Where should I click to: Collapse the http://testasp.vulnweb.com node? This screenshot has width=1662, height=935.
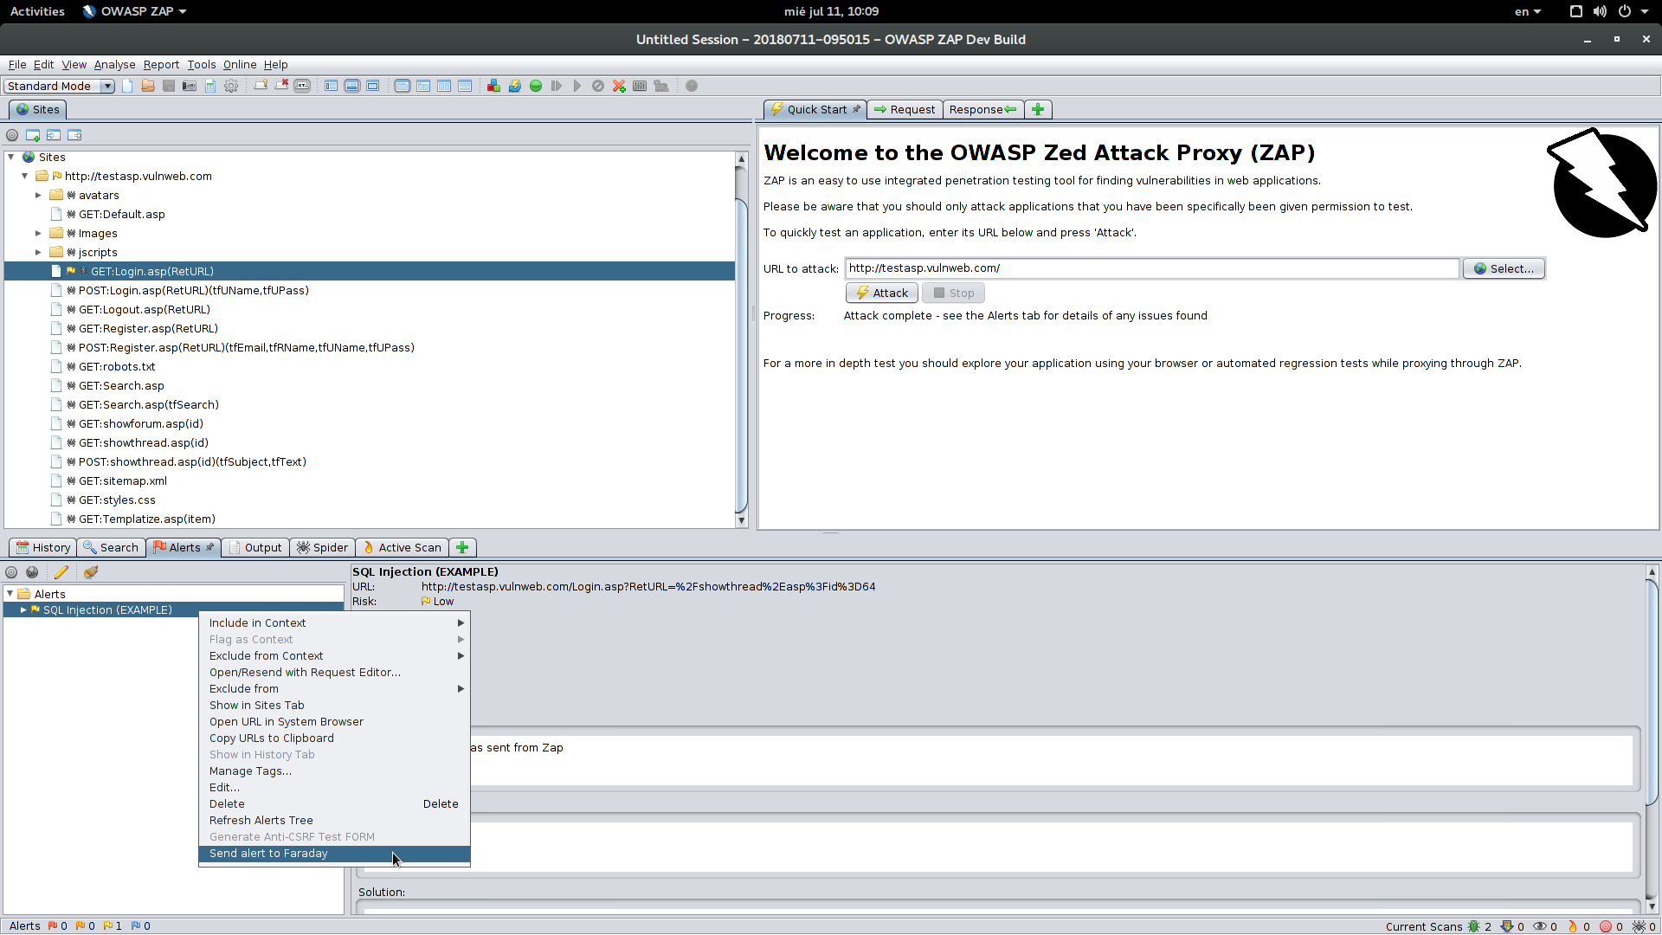point(25,176)
